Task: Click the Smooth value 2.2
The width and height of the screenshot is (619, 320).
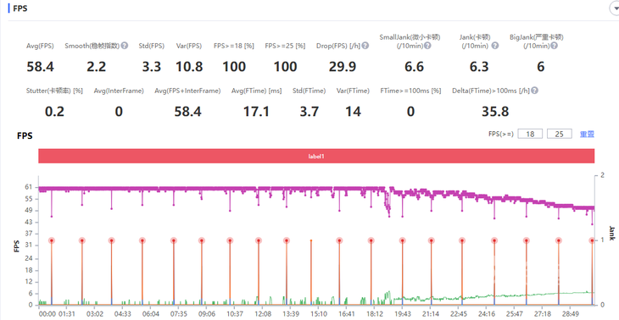Action: [x=97, y=67]
